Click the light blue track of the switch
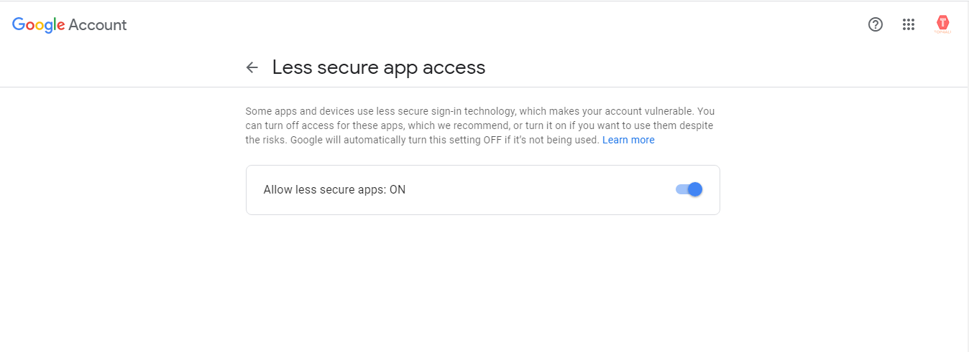 coord(681,189)
